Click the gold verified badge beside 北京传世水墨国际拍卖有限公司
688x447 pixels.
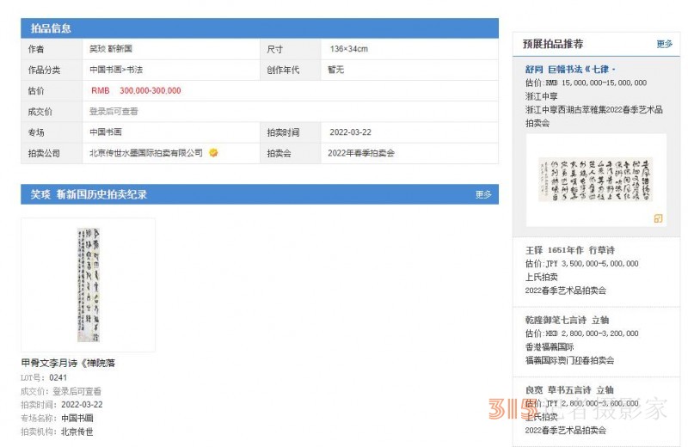click(x=213, y=153)
